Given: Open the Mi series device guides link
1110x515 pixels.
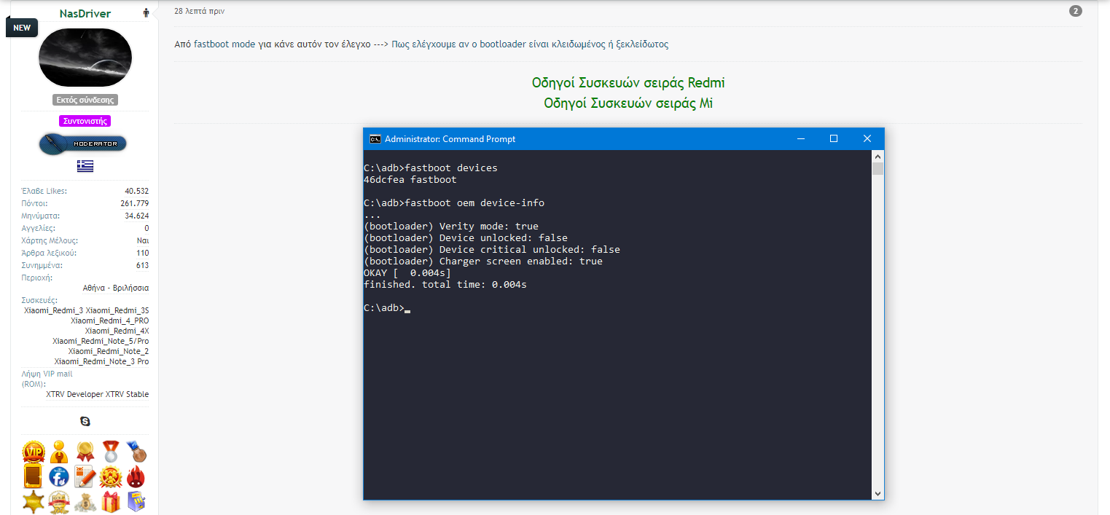Looking at the screenshot, I should 628,103.
